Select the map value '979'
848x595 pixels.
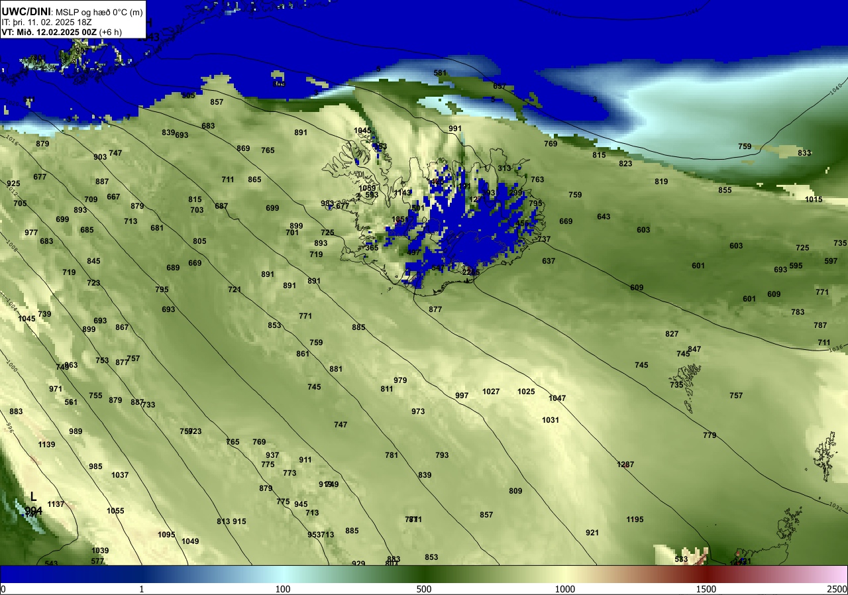[x=400, y=380]
